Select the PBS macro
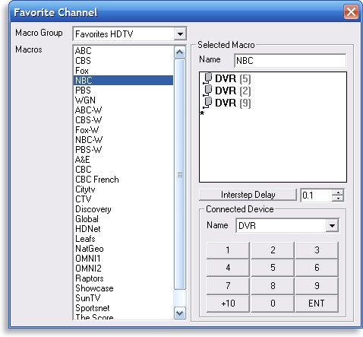 (123, 91)
